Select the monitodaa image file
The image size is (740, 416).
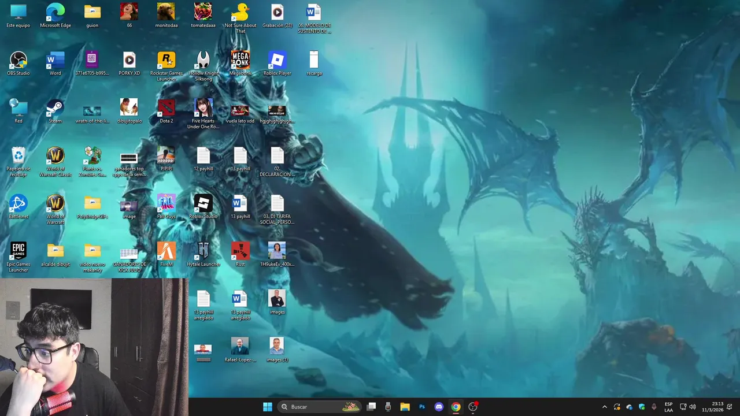pos(166,16)
